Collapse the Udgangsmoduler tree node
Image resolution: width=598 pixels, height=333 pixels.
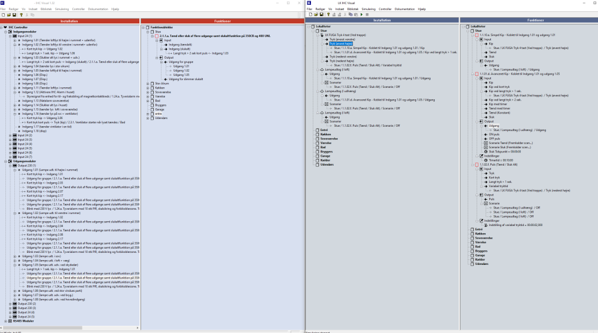pos(5,161)
